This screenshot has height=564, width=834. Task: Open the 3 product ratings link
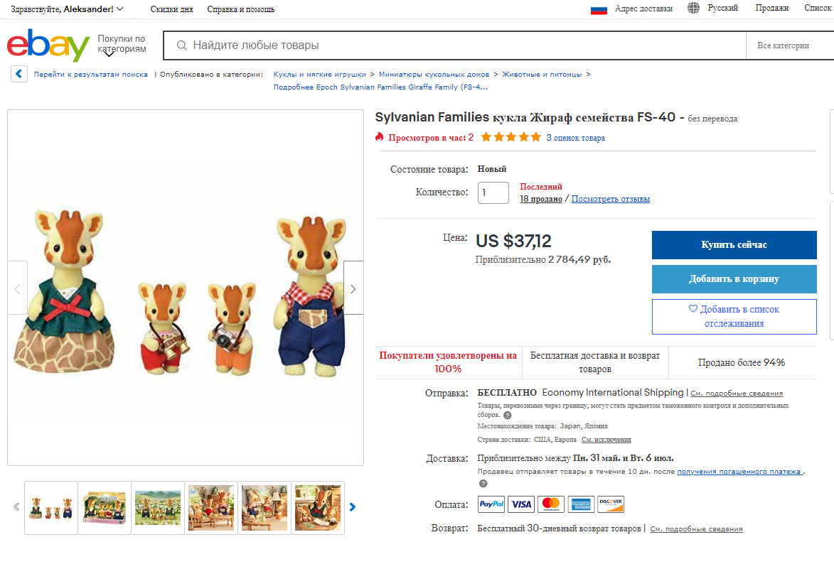pyautogui.click(x=575, y=138)
